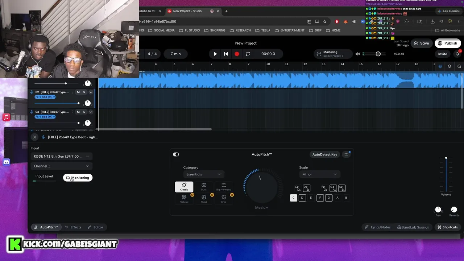Change the C min key selector
Viewport: 464px width, 261px height.
click(x=175, y=54)
